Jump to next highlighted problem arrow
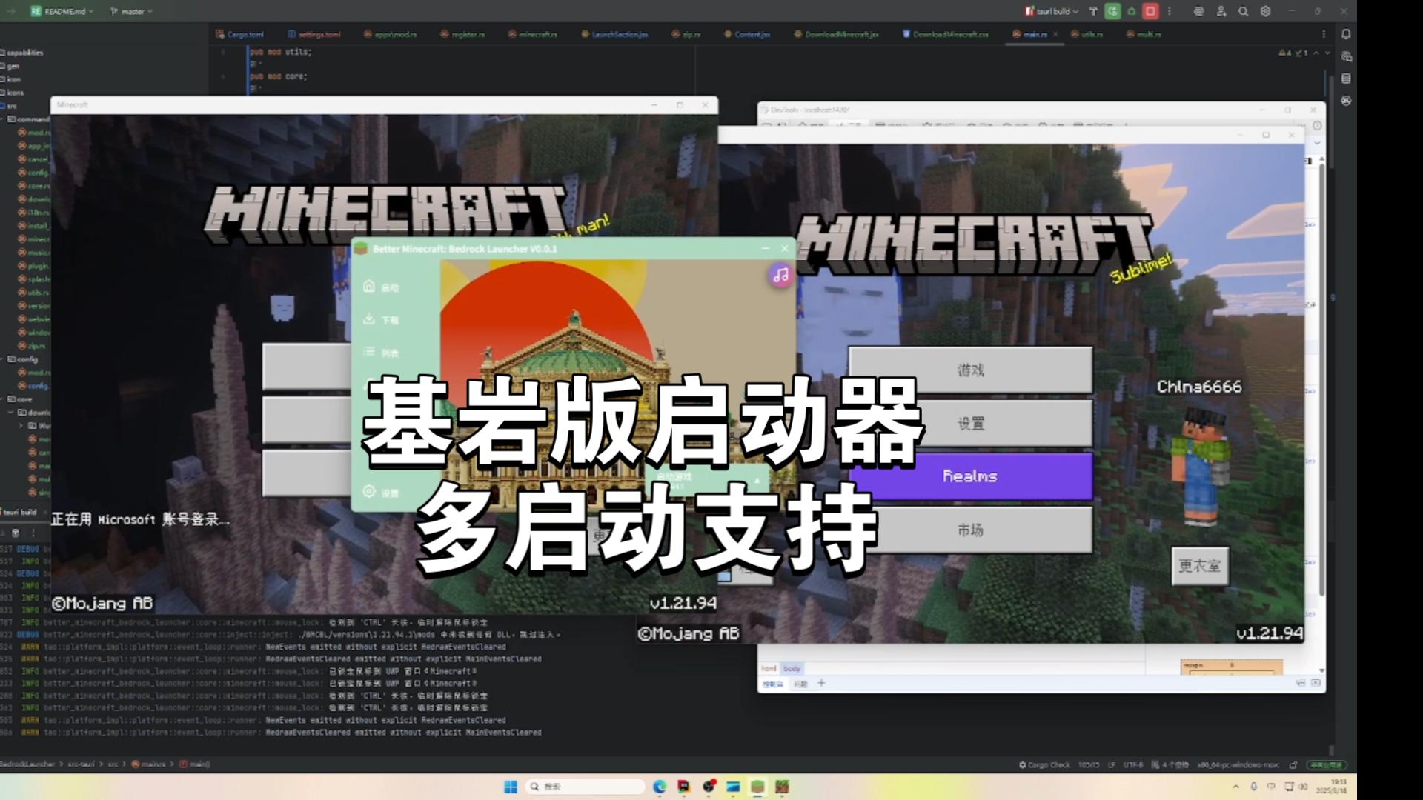The width and height of the screenshot is (1423, 800). click(x=1327, y=53)
